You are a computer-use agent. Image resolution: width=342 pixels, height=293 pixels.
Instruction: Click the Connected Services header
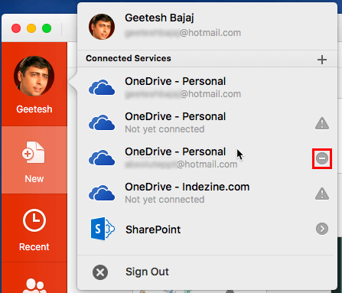pos(129,58)
